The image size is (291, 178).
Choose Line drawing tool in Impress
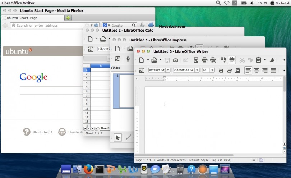128,138
